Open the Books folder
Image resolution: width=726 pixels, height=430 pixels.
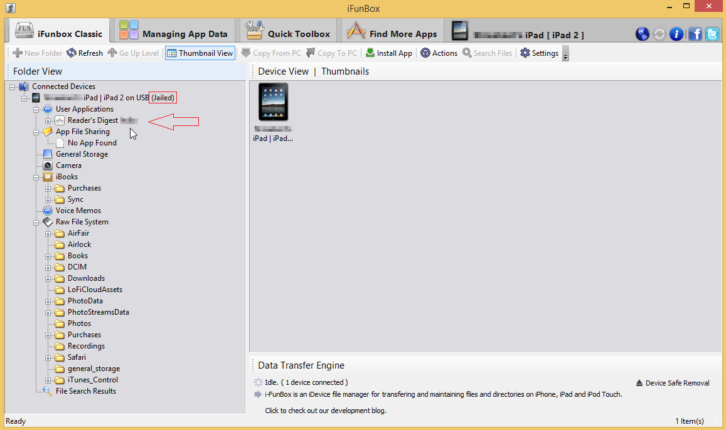[x=77, y=256]
